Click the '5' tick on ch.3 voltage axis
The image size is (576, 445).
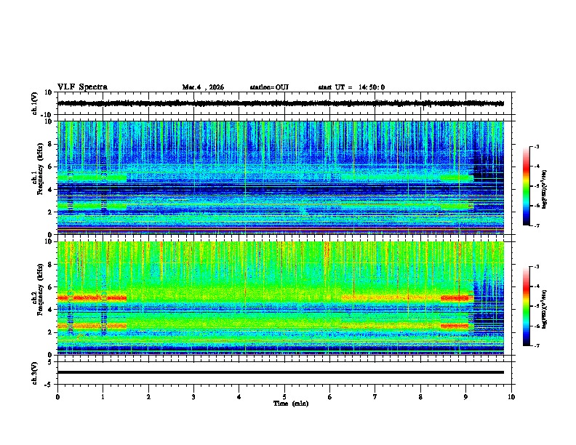point(50,362)
